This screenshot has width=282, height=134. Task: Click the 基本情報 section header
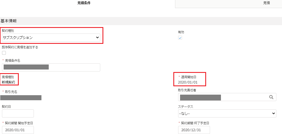pyautogui.click(x=9, y=21)
